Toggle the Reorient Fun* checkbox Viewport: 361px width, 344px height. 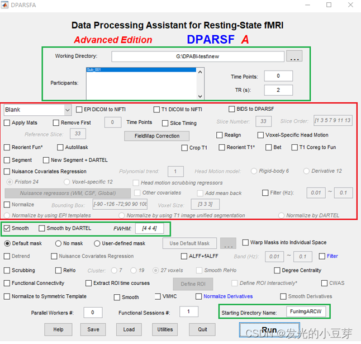[x=7, y=148]
